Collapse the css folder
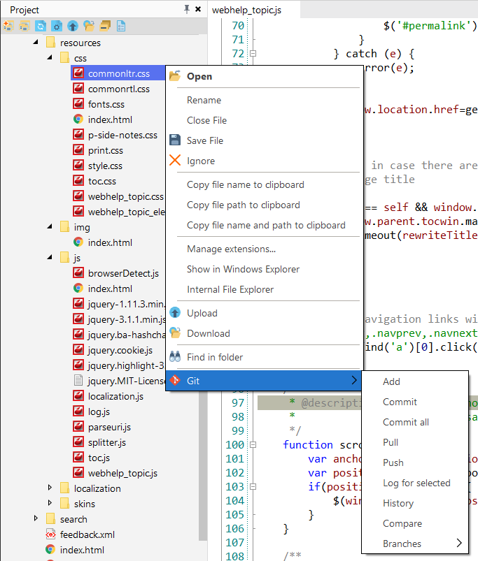 [x=50, y=57]
